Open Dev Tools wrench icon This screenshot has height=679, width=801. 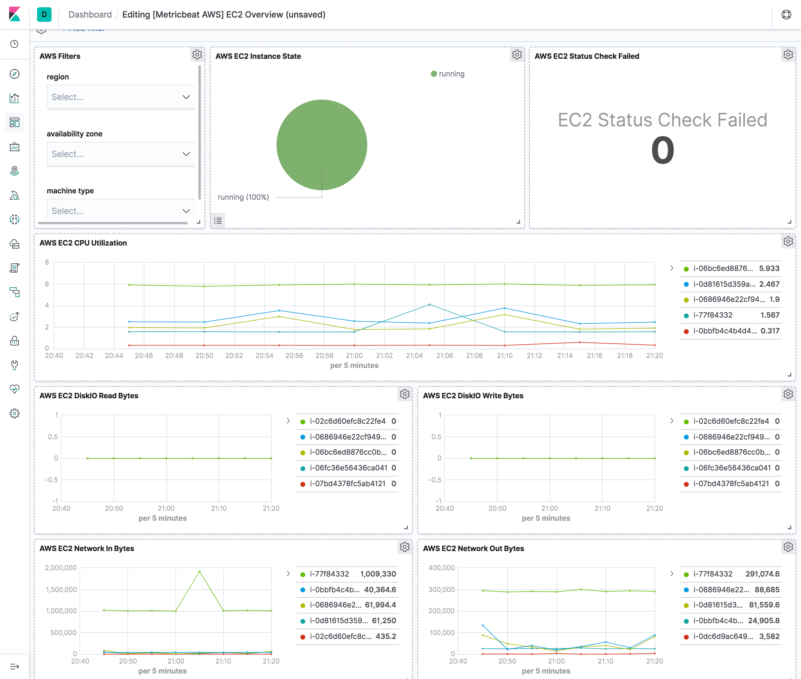14,365
